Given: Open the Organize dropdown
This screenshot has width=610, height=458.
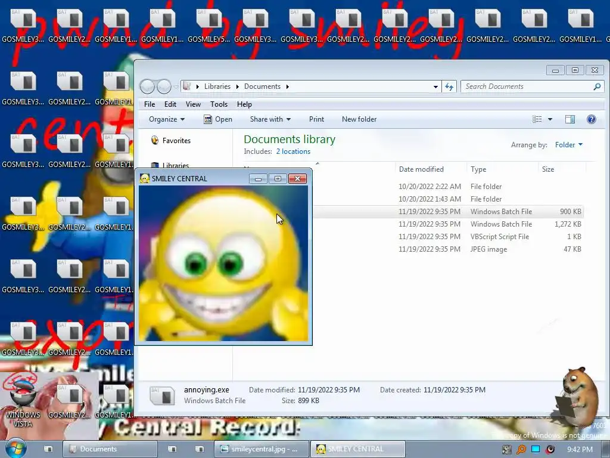Looking at the screenshot, I should click(167, 119).
